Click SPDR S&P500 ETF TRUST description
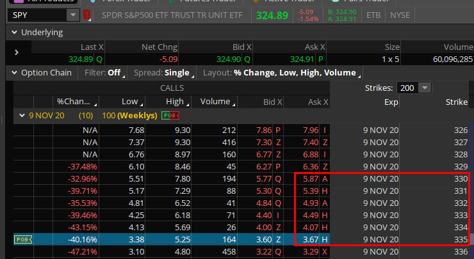 tap(172, 15)
